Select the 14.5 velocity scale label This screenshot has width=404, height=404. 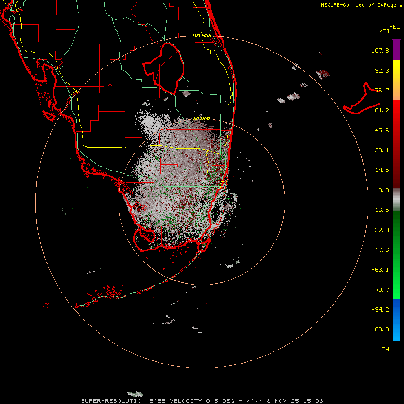pyautogui.click(x=382, y=170)
